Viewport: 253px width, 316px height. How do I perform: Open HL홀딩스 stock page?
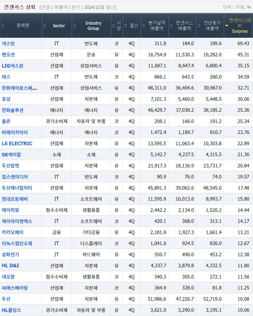click(x=12, y=310)
